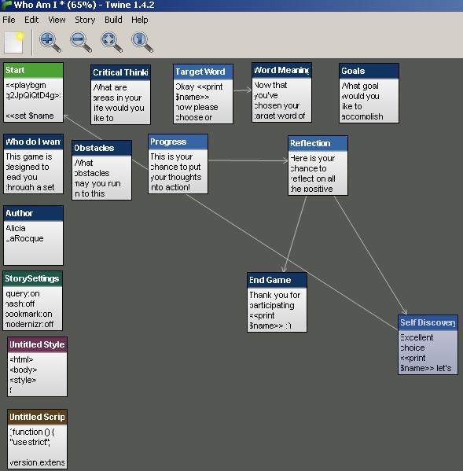The height and width of the screenshot is (471, 463).
Task: Click the Twine window title icon
Action: tap(6, 5)
